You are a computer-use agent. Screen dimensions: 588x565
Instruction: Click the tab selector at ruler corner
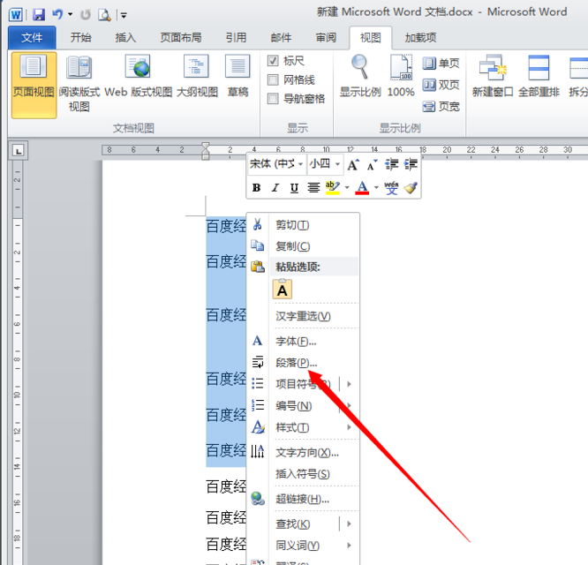tap(18, 151)
